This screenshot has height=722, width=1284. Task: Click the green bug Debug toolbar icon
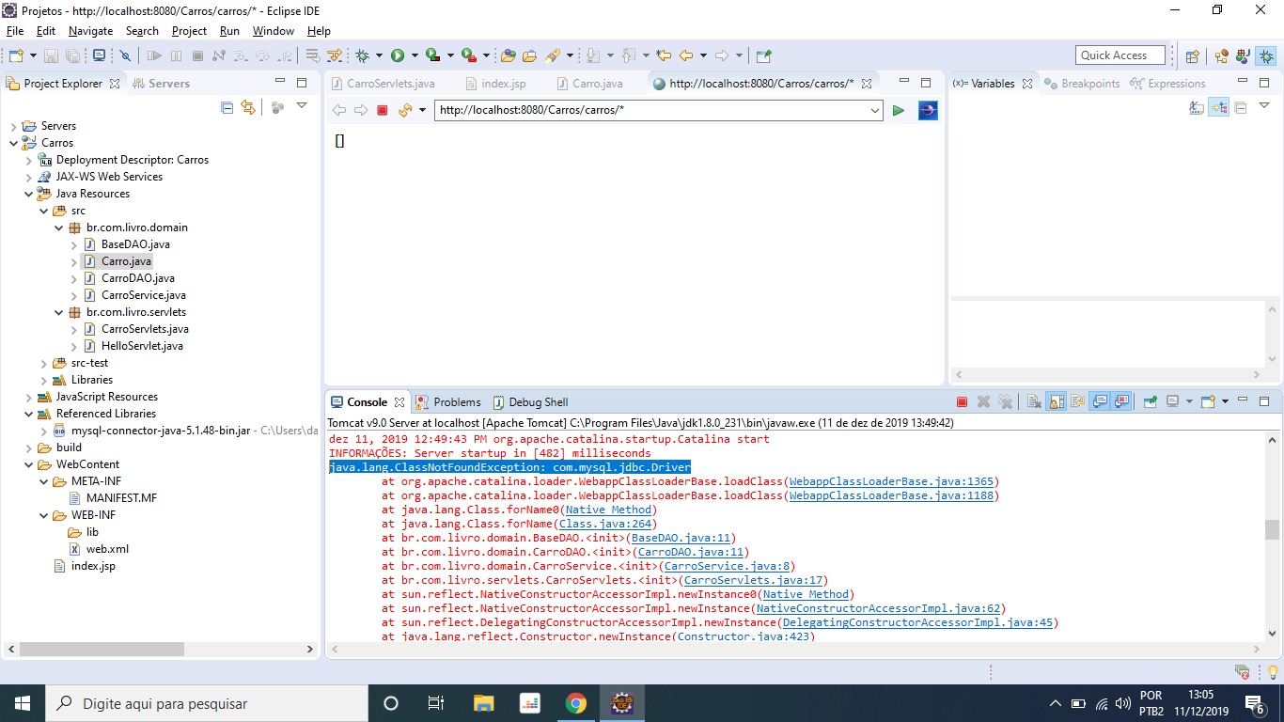coord(362,55)
